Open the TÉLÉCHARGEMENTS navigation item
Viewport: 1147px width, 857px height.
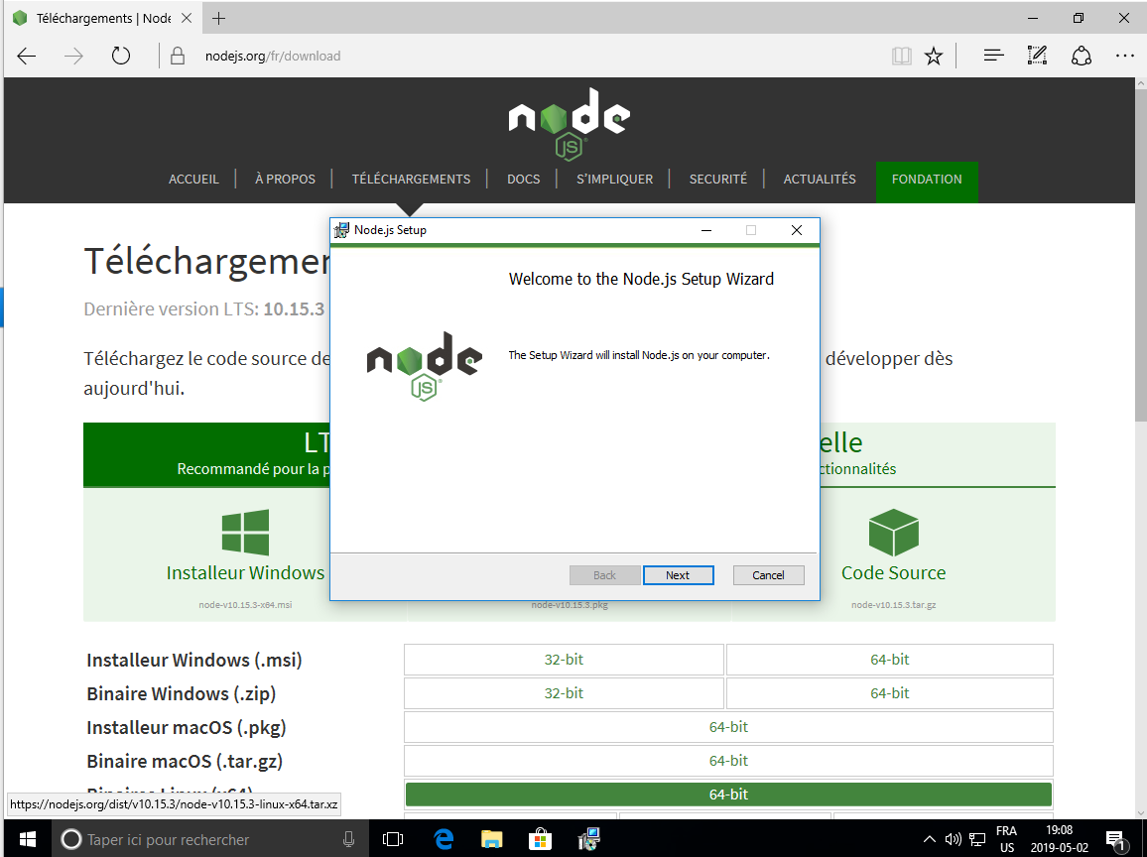[x=411, y=180]
